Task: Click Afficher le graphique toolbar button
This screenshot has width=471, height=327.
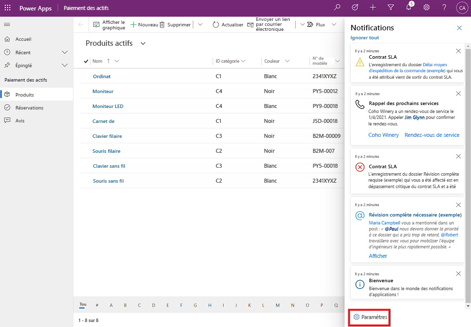Action: (109, 25)
